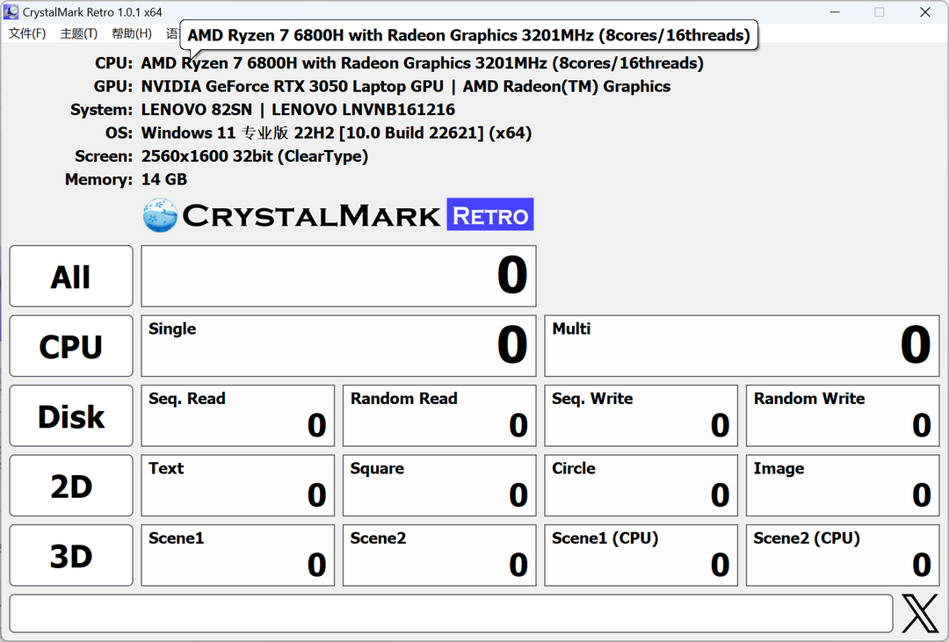The image size is (949, 642).
Task: Run the 2D benchmark
Action: coord(70,485)
